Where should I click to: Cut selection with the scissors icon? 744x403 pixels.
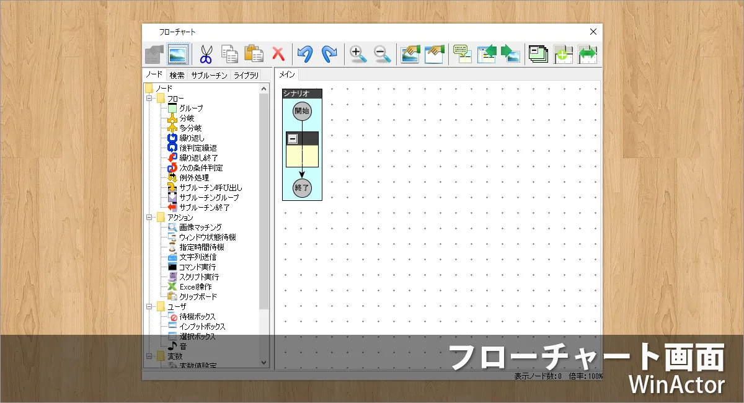(205, 54)
